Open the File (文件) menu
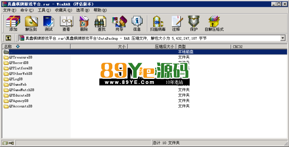 10,10
